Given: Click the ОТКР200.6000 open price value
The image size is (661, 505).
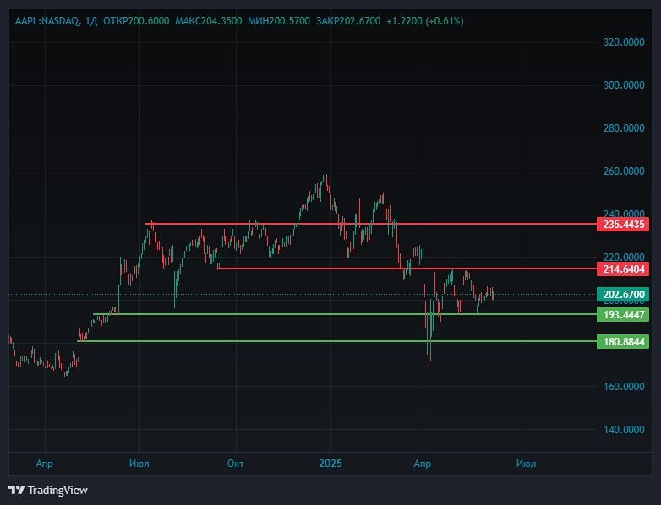Looking at the screenshot, I should [x=136, y=20].
